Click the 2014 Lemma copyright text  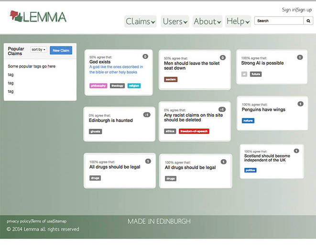[43, 229]
